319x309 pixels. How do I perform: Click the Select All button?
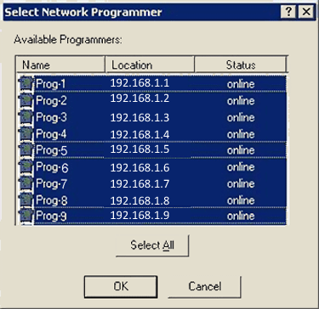pyautogui.click(x=152, y=245)
